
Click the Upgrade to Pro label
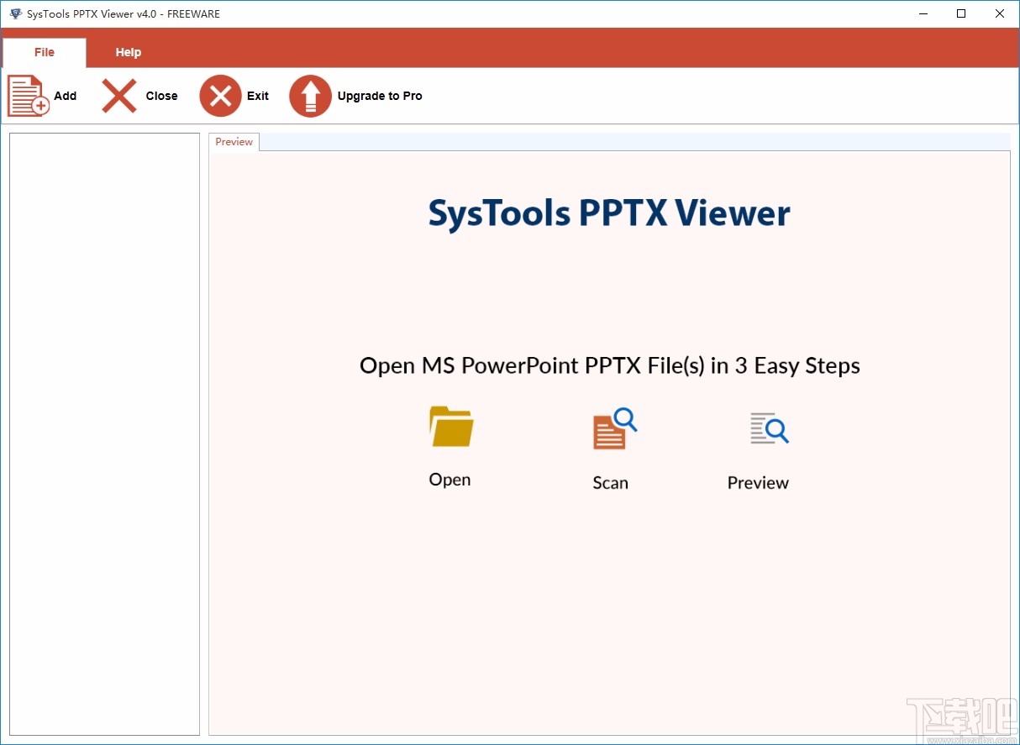[x=380, y=95]
